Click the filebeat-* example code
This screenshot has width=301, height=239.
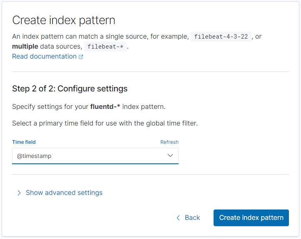coord(105,47)
